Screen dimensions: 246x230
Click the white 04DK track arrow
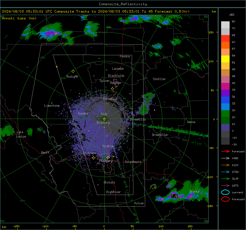coord(225,158)
